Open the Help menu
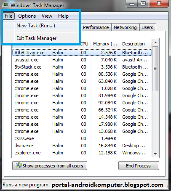Image resolution: width=171 pixels, height=191 pixels. [x=63, y=16]
